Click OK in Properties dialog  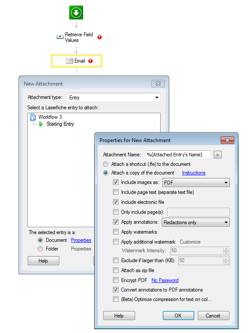178,316
